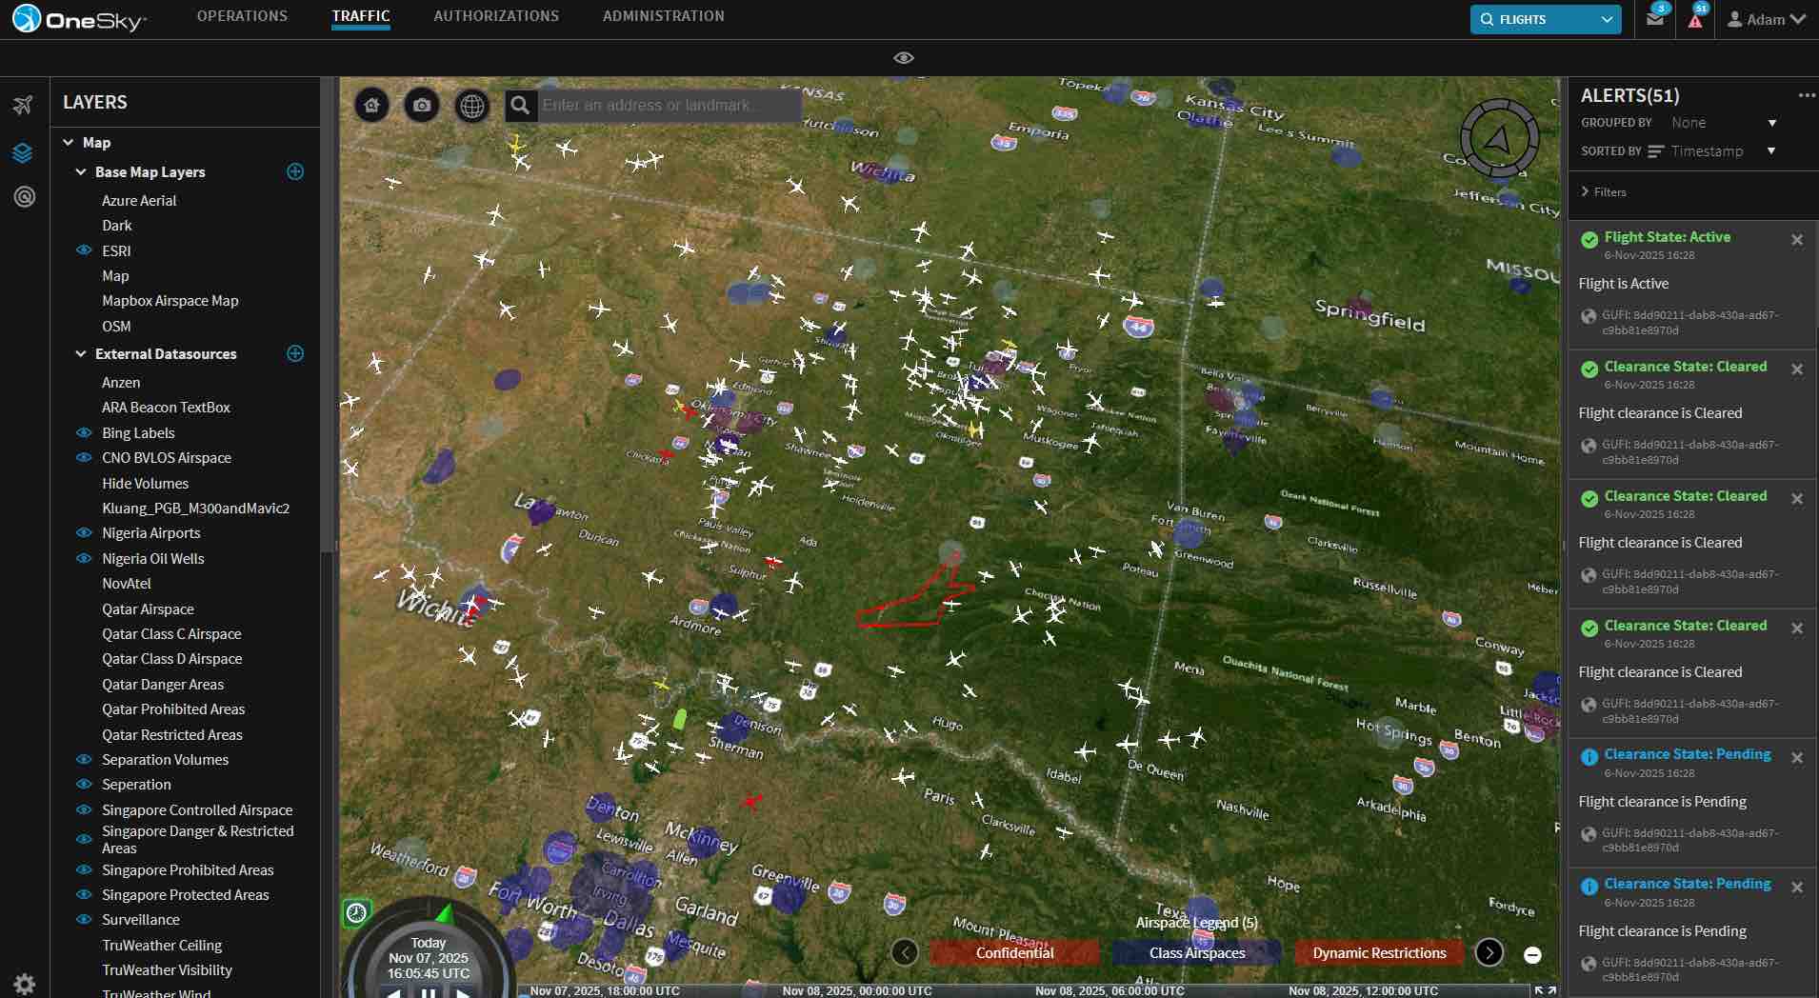Collapse the Base Map Layers group
The width and height of the screenshot is (1819, 998).
(81, 171)
